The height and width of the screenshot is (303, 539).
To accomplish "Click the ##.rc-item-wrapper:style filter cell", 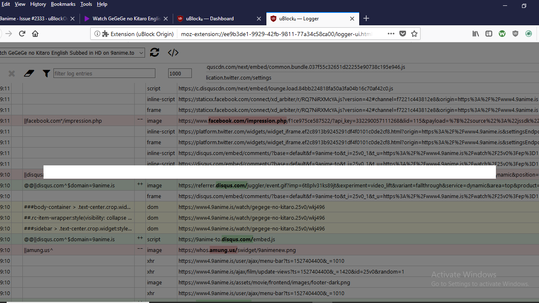I will [x=78, y=218].
